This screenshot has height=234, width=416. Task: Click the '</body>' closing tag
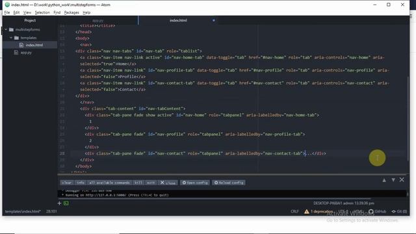(84, 166)
